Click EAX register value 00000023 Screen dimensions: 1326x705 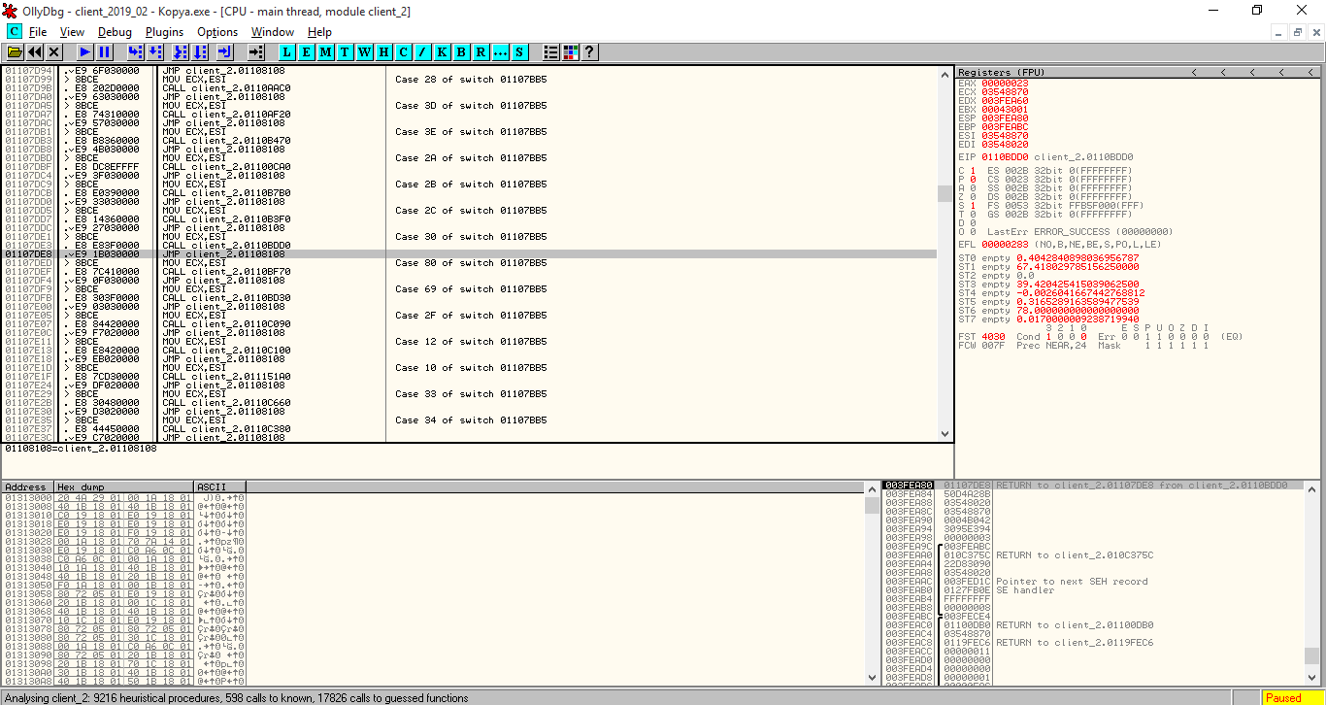1005,84
